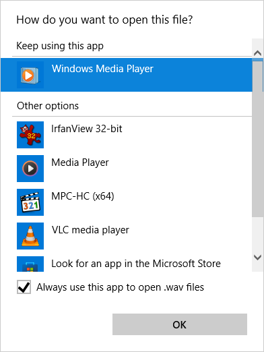Click the down arrow on the app list scrollbar
This screenshot has height=352, width=264.
pyautogui.click(x=257, y=257)
